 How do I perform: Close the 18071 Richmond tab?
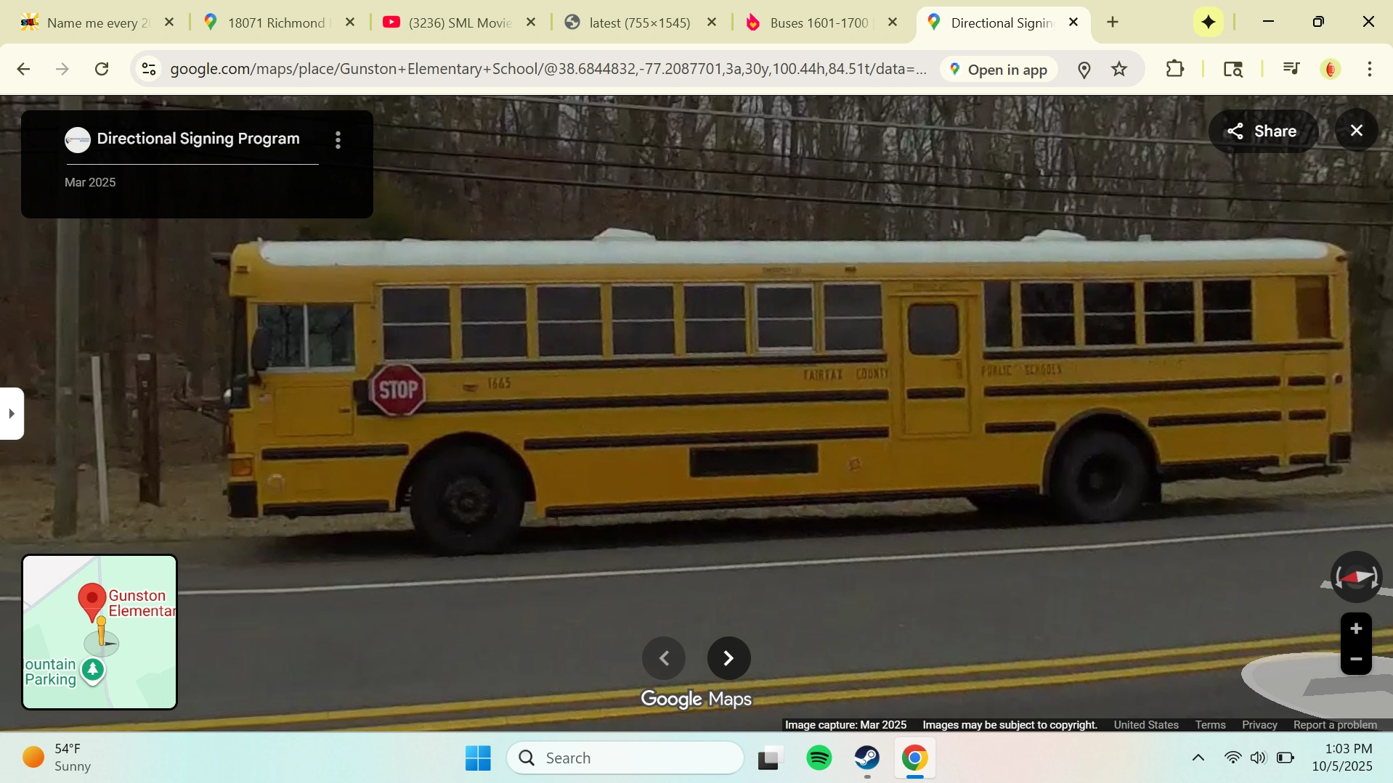pyautogui.click(x=350, y=22)
